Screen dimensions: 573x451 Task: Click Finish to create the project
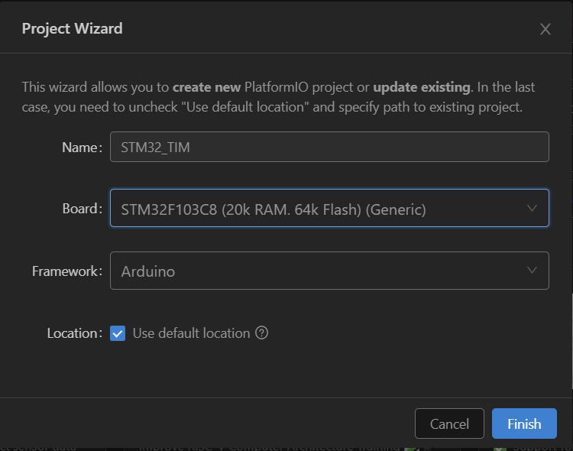coord(523,423)
